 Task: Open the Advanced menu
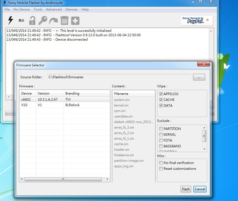tap(54, 9)
